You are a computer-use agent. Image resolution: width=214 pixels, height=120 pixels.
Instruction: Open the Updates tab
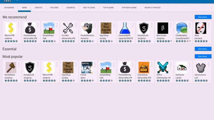(x=38, y=8)
